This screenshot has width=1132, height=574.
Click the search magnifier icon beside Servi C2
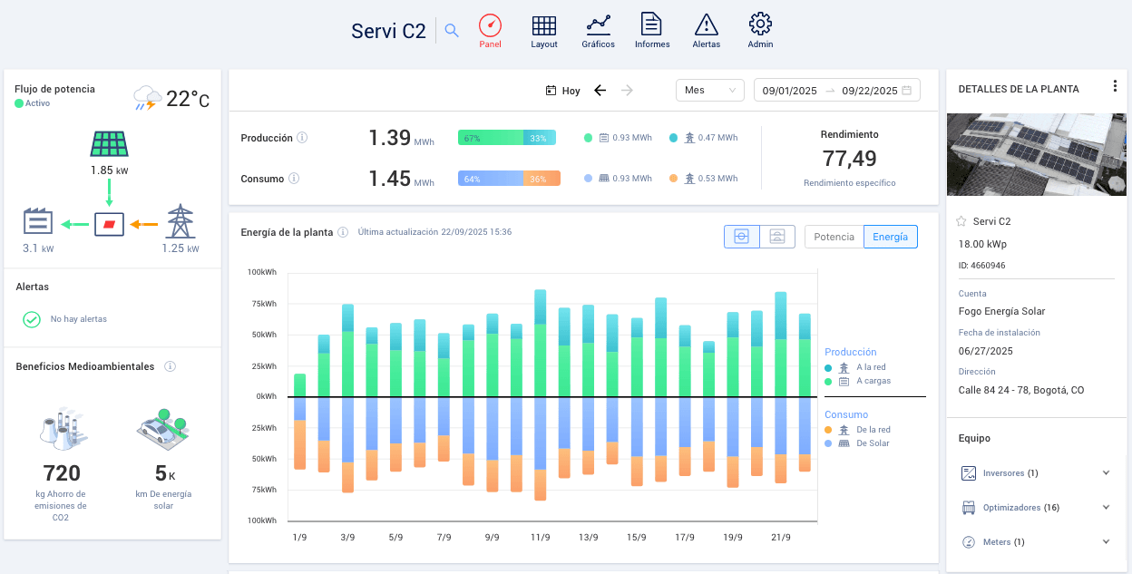(451, 31)
